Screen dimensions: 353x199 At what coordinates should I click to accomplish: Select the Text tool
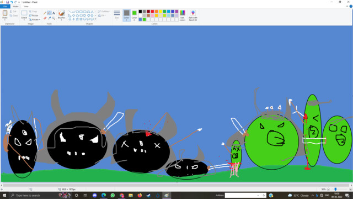click(x=54, y=13)
